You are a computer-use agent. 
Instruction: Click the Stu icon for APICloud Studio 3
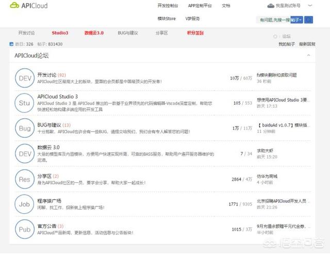25,102
